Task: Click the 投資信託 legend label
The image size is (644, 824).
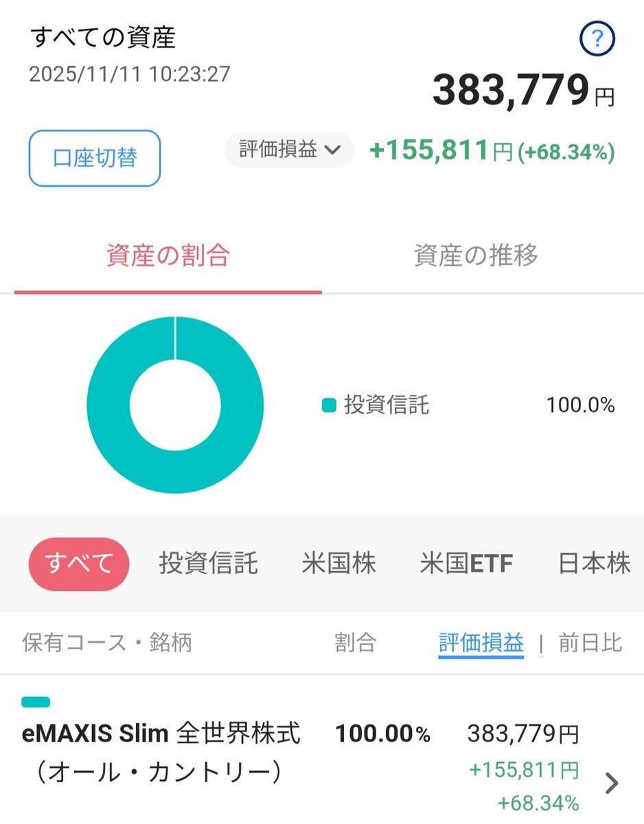Action: click(x=386, y=405)
